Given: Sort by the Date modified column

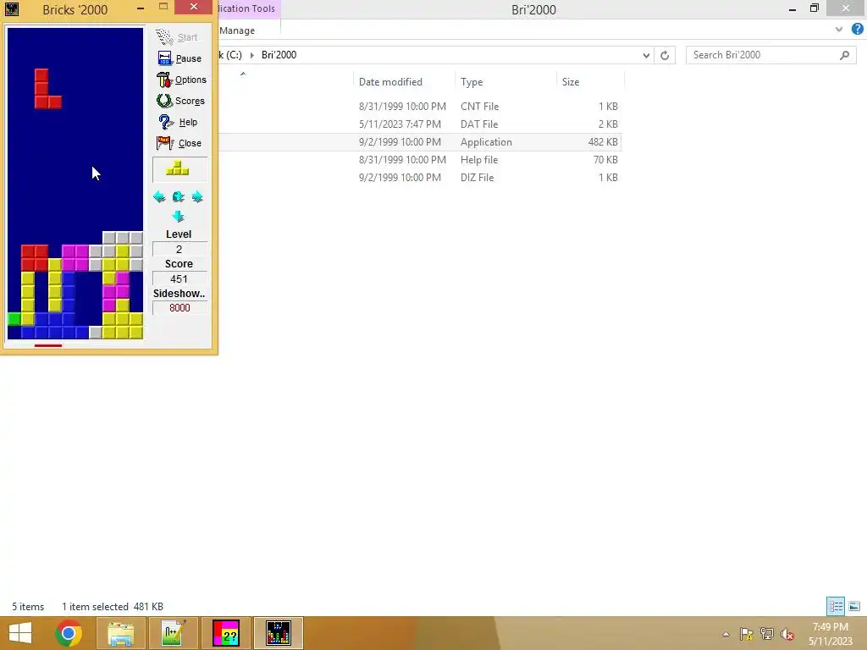Looking at the screenshot, I should click(x=404, y=82).
